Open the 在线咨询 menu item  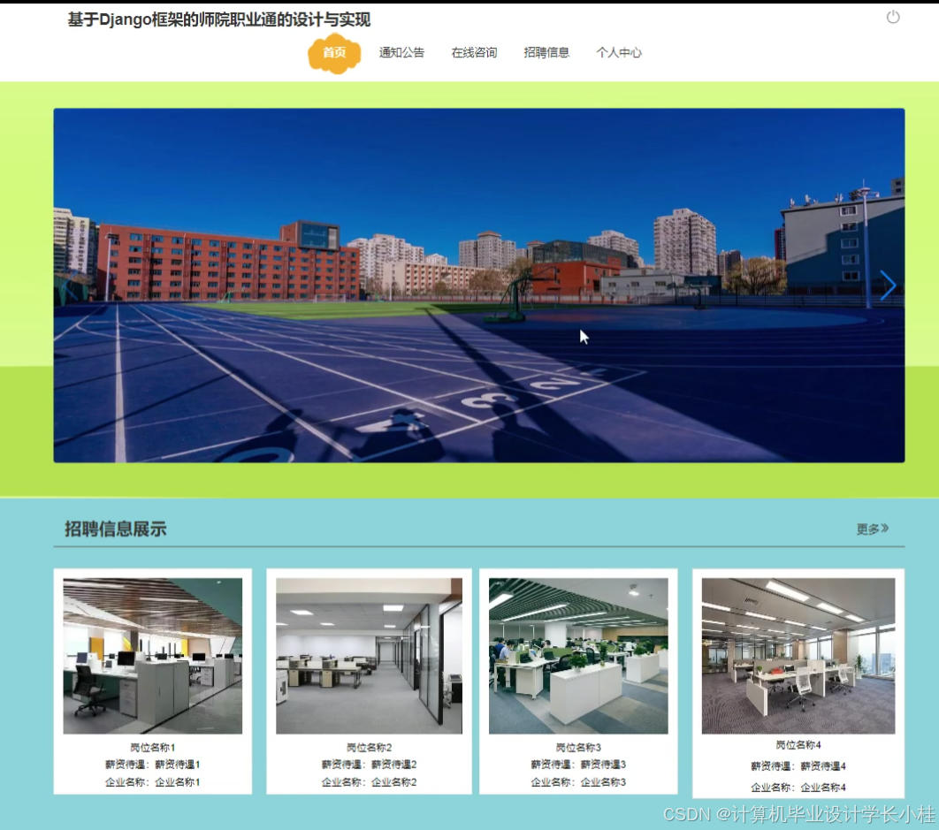tap(474, 52)
